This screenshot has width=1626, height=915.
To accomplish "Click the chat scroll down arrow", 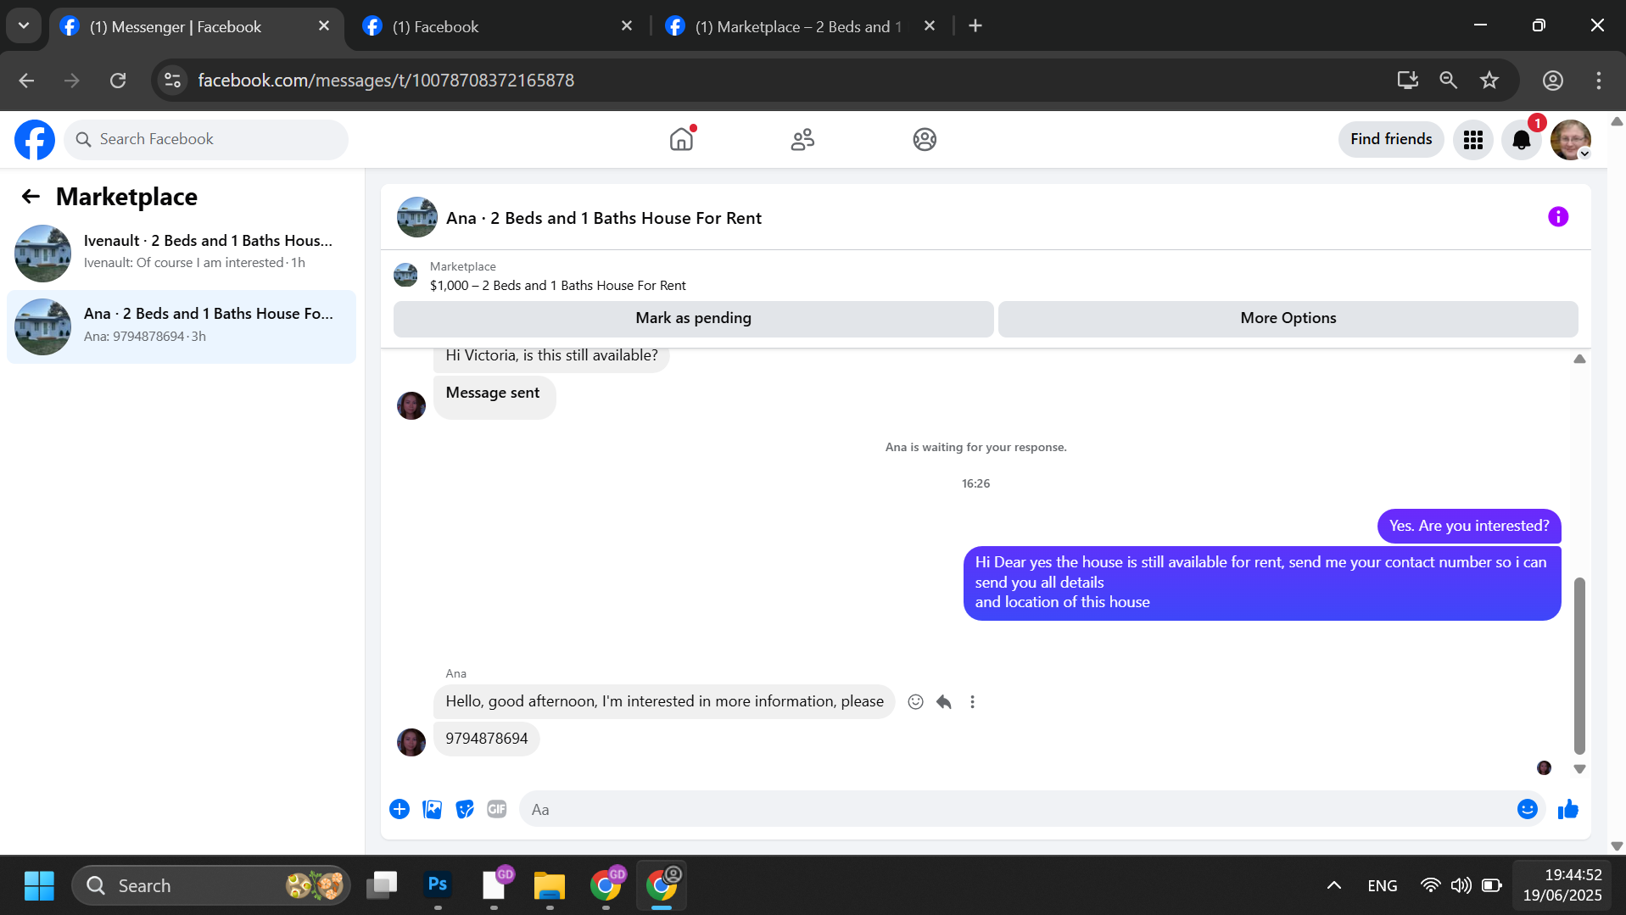I will click(1579, 769).
